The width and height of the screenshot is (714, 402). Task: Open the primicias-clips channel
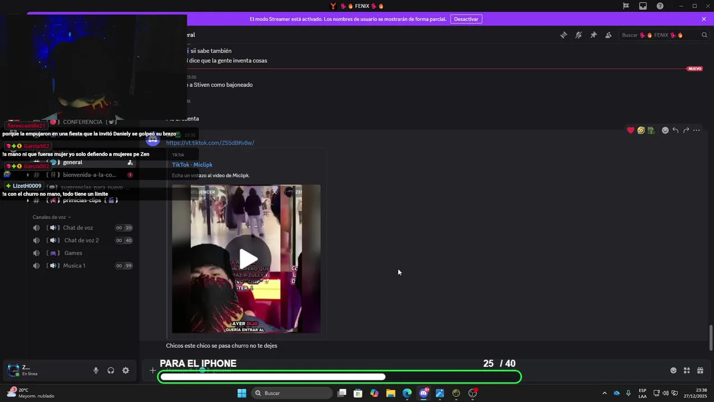click(x=81, y=200)
